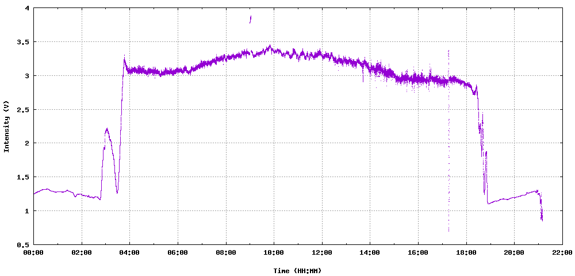Select the 04:00 time tick label
The width and height of the screenshot is (575, 276).
129,253
